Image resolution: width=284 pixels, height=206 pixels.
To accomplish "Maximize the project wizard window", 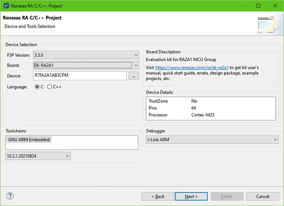I will pyautogui.click(x=258, y=6).
